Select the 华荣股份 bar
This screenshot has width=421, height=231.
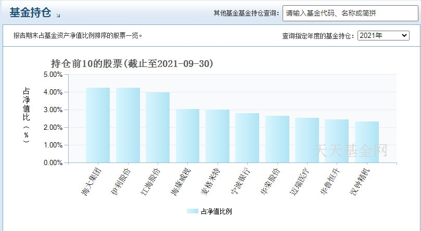(x=277, y=139)
